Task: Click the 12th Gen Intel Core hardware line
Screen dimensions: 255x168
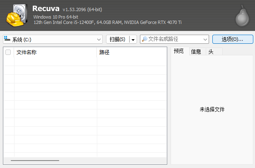Action: click(x=108, y=22)
